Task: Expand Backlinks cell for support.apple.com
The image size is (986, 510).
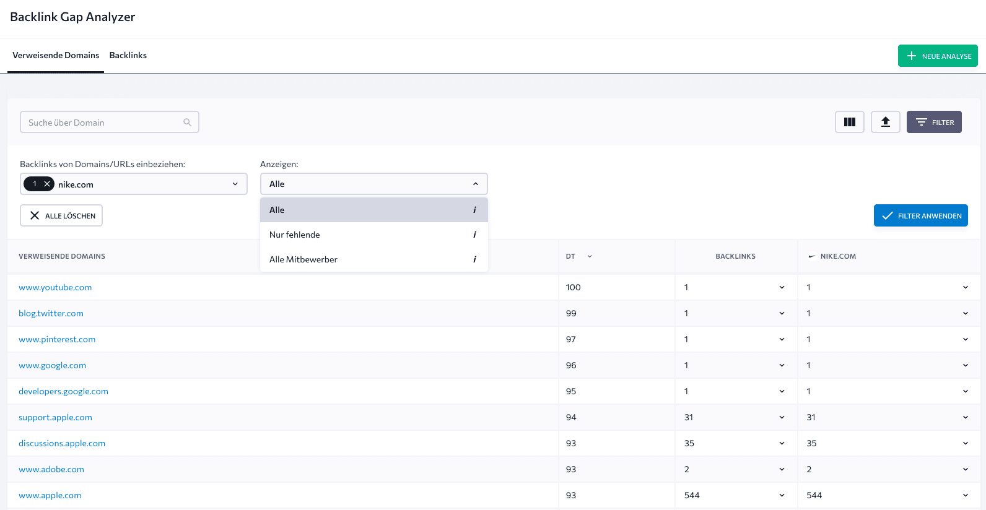Action: pyautogui.click(x=782, y=417)
